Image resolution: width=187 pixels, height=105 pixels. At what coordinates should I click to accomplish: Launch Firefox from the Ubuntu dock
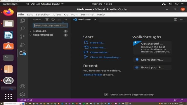pyautogui.click(x=8, y=12)
